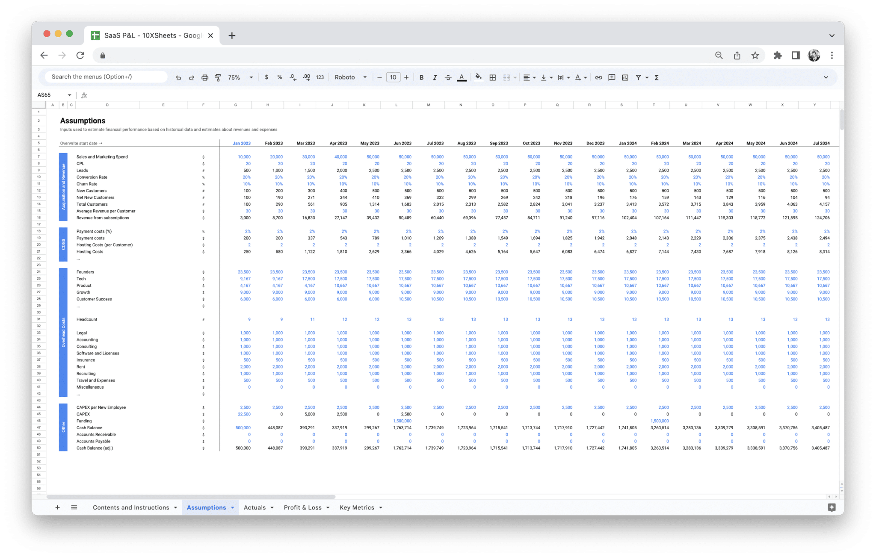
Task: Open the Key Metrics sheet
Action: tap(357, 507)
